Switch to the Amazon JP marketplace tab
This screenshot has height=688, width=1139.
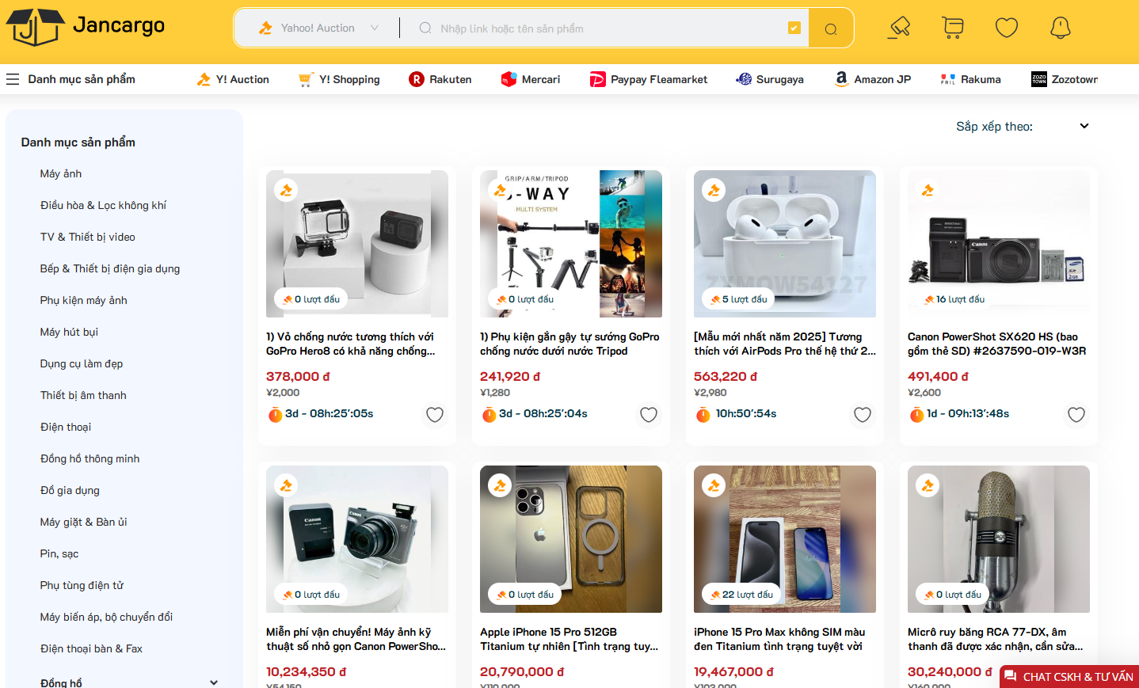(x=873, y=79)
